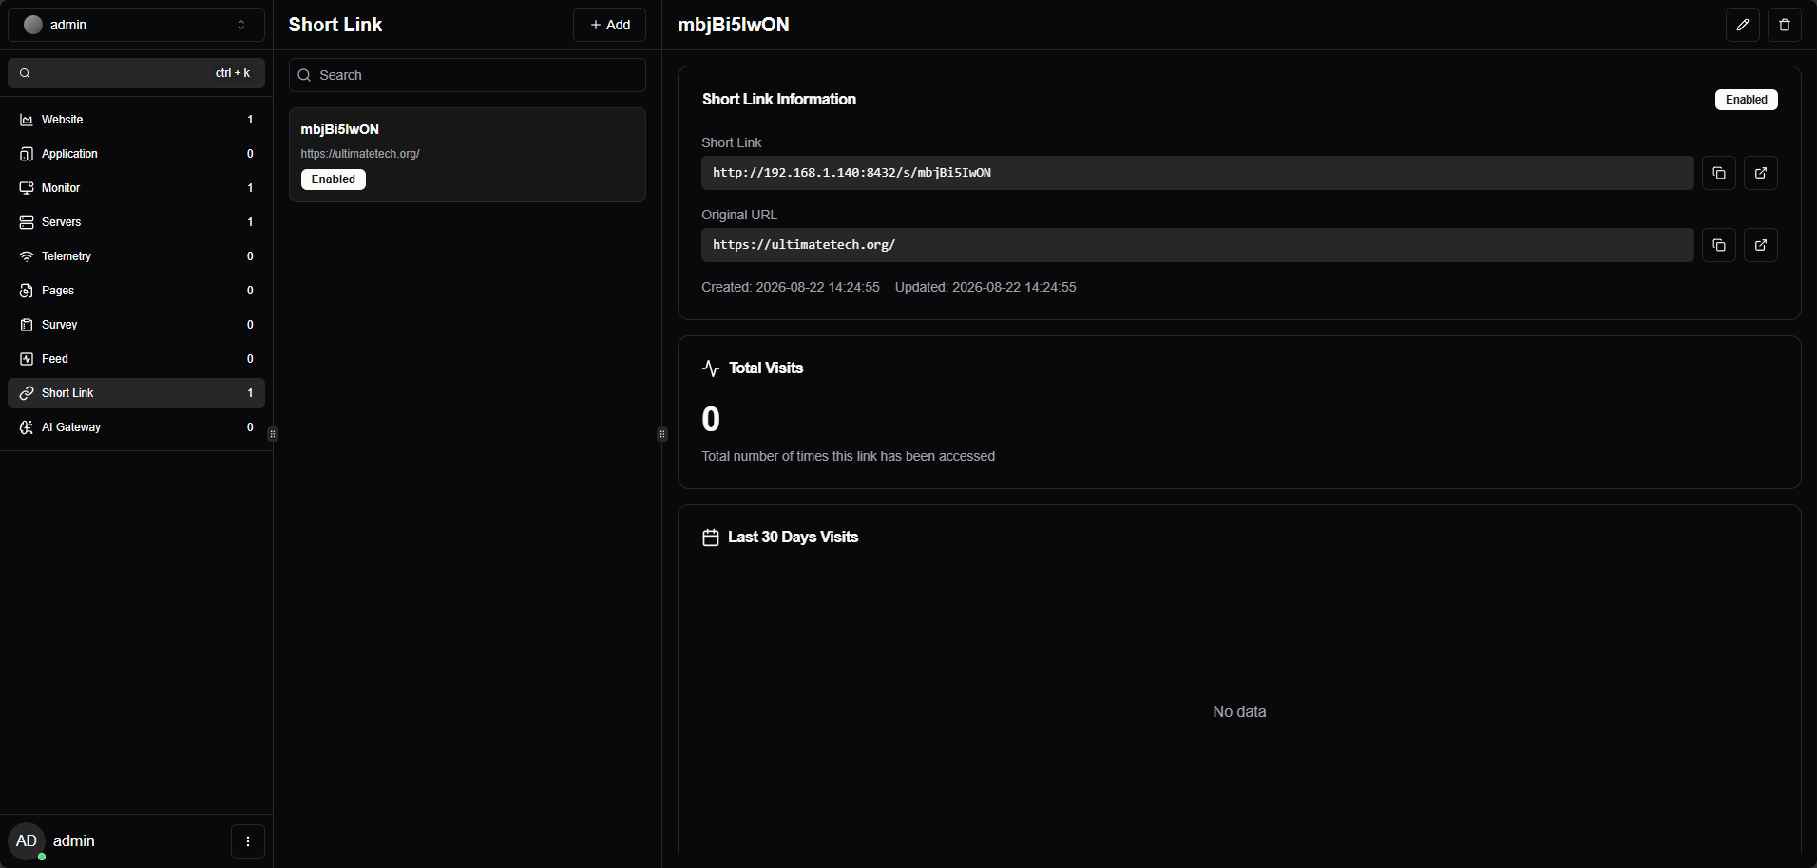
Task: Click the No data placeholder text
Action: [x=1239, y=711]
